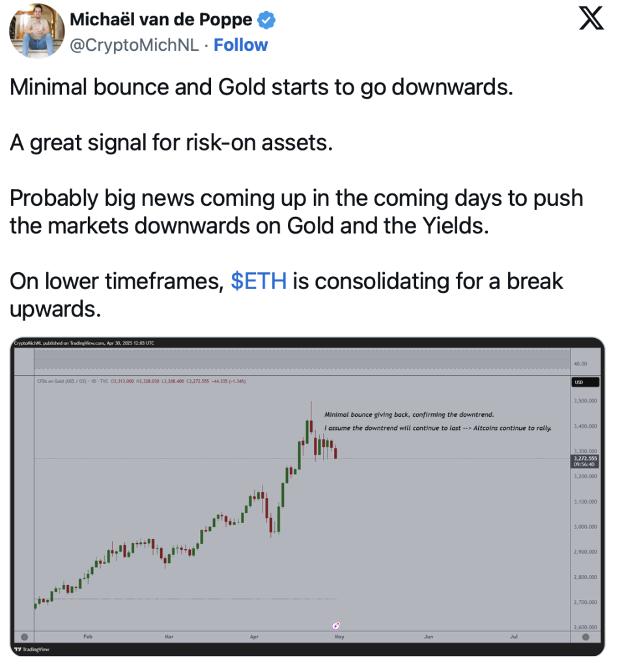This screenshot has width=622, height=667.
Task: Click the USD currency label on chart
Action: click(x=585, y=382)
